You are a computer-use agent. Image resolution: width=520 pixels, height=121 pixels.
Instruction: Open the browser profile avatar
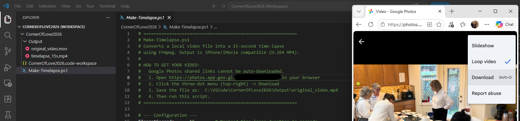pos(475,24)
